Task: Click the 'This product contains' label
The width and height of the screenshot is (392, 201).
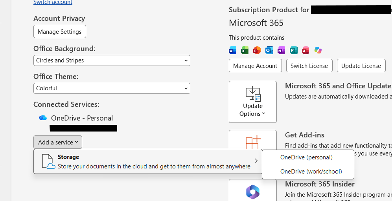Action: point(256,38)
